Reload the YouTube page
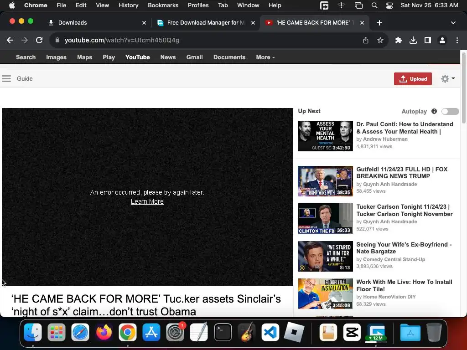The width and height of the screenshot is (467, 350). click(39, 40)
